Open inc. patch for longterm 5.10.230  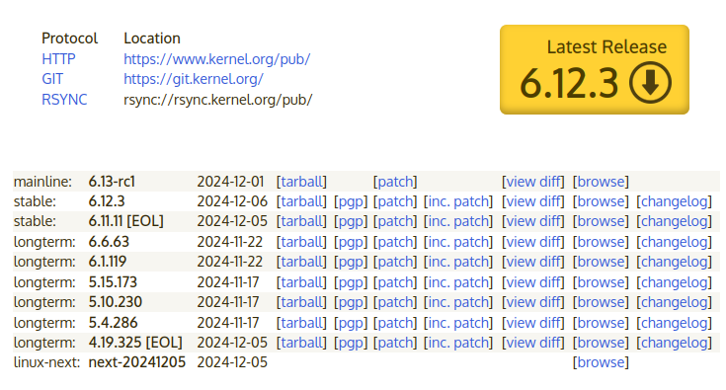point(458,302)
